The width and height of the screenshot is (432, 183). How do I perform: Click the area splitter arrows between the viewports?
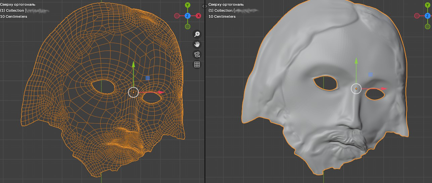tap(205, 6)
